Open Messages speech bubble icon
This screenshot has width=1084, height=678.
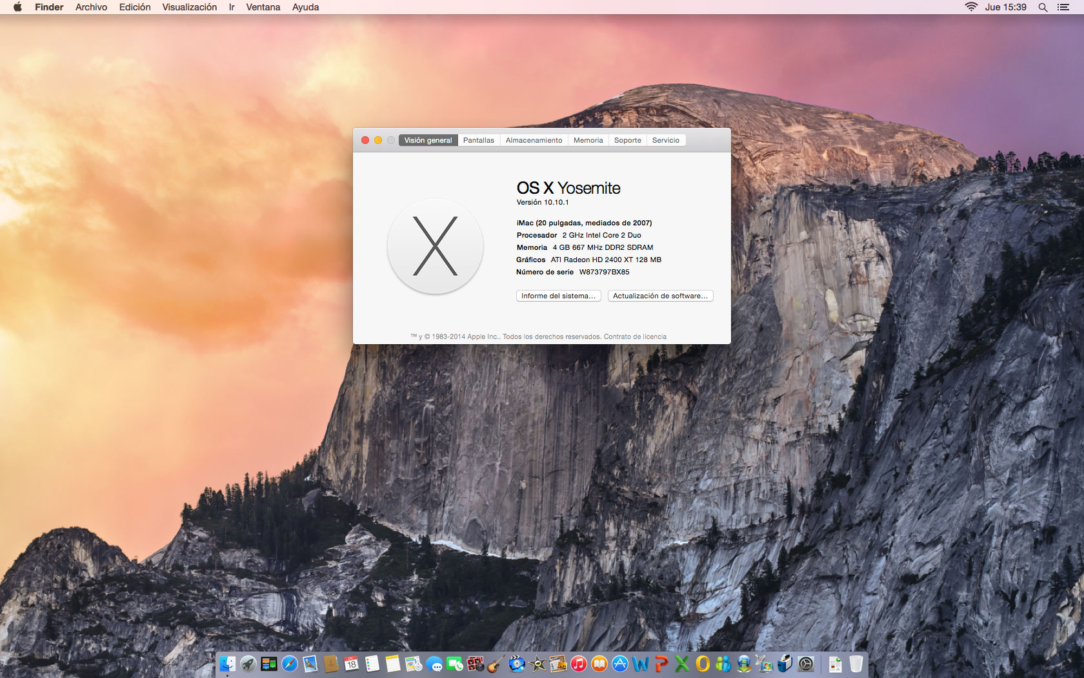pos(434,664)
